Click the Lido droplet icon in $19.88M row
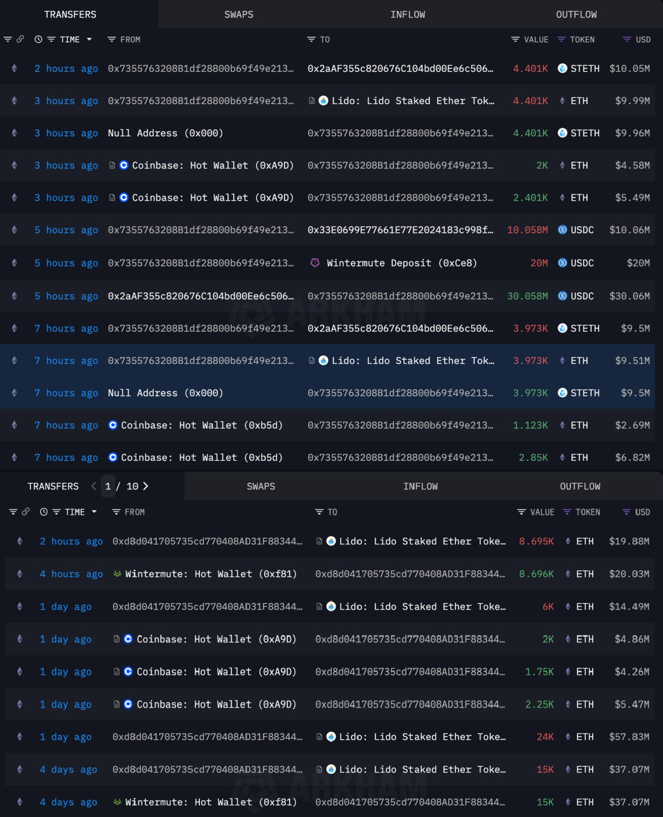Viewport: 663px width, 817px height. coord(331,541)
